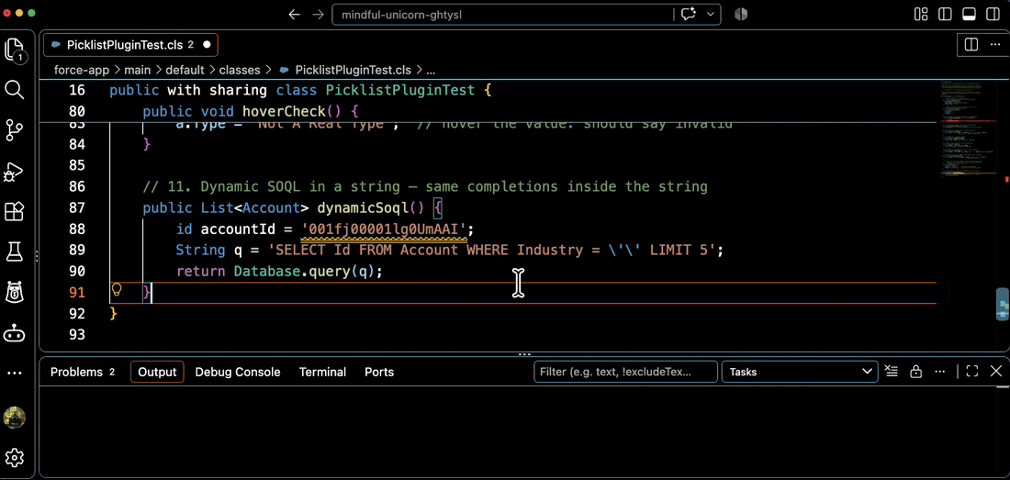The height and width of the screenshot is (480, 1010).
Task: Click the trailing ellipsis breadcrumb
Action: coord(431,70)
